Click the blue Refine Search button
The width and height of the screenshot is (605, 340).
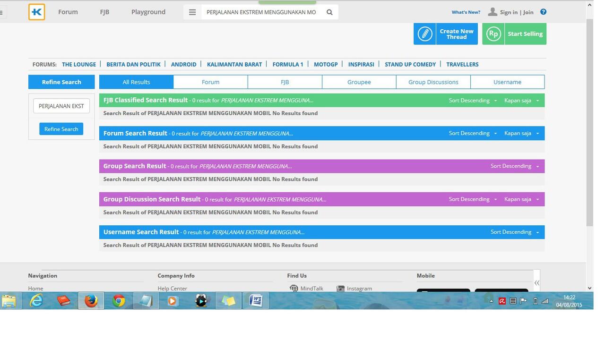(x=61, y=129)
